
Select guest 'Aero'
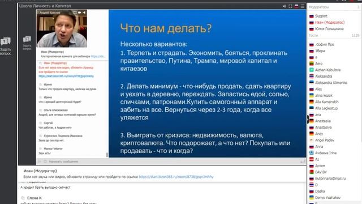tap(319, 63)
